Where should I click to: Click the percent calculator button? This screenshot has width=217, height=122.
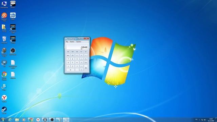pyautogui.click(x=86, y=59)
